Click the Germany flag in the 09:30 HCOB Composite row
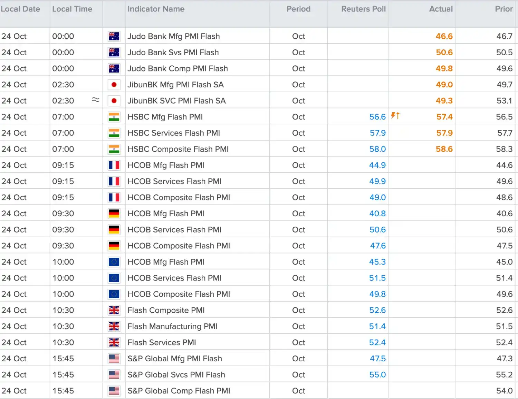 [x=114, y=246]
